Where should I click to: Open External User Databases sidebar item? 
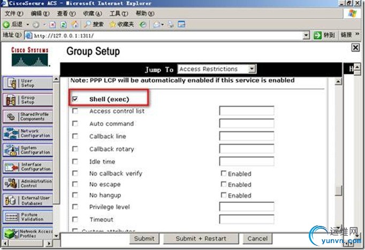tap(28, 200)
